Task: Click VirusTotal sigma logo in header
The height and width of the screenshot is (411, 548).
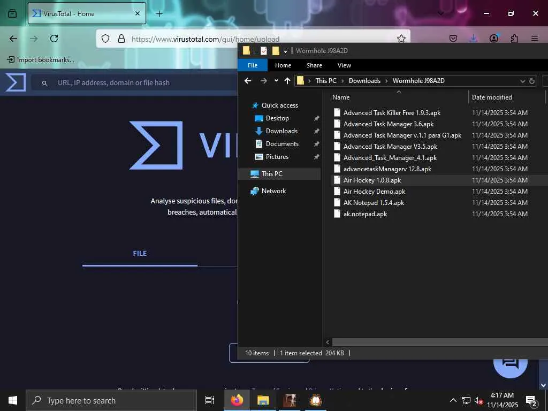Action: pyautogui.click(x=16, y=82)
